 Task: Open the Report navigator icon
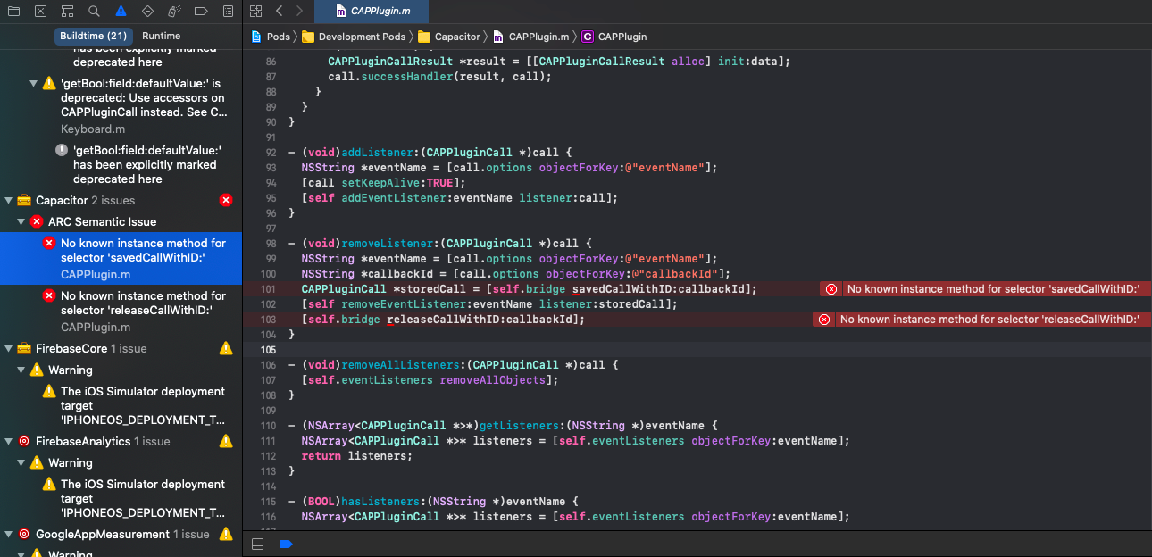tap(229, 12)
